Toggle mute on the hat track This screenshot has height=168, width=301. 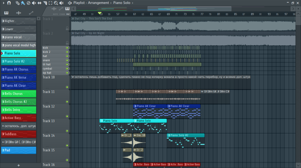coord(67,56)
